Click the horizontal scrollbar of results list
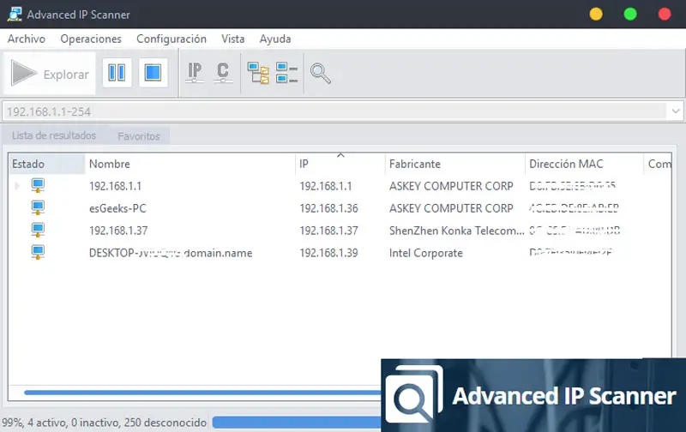This screenshot has width=686, height=432. coord(202,393)
